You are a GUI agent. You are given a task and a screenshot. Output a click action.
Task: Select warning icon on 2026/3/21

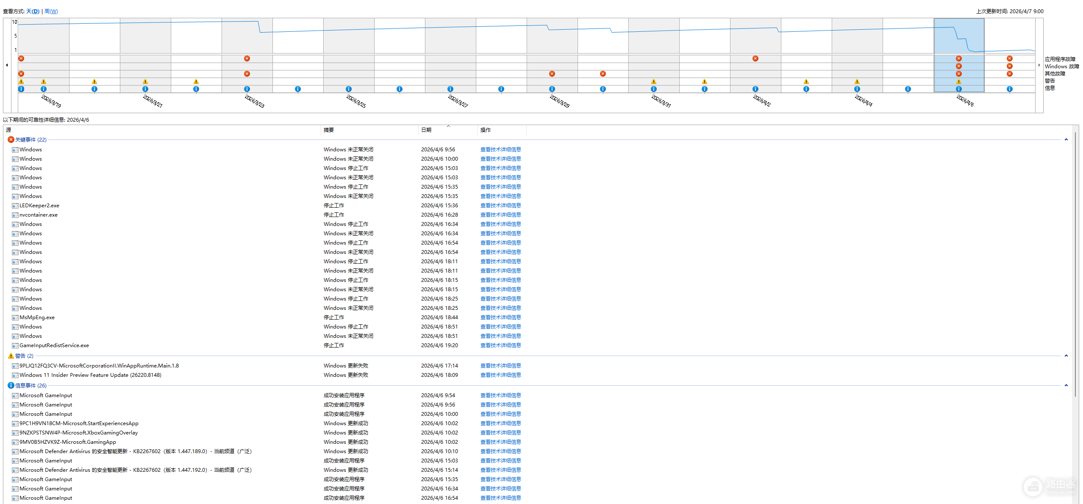[x=145, y=81]
